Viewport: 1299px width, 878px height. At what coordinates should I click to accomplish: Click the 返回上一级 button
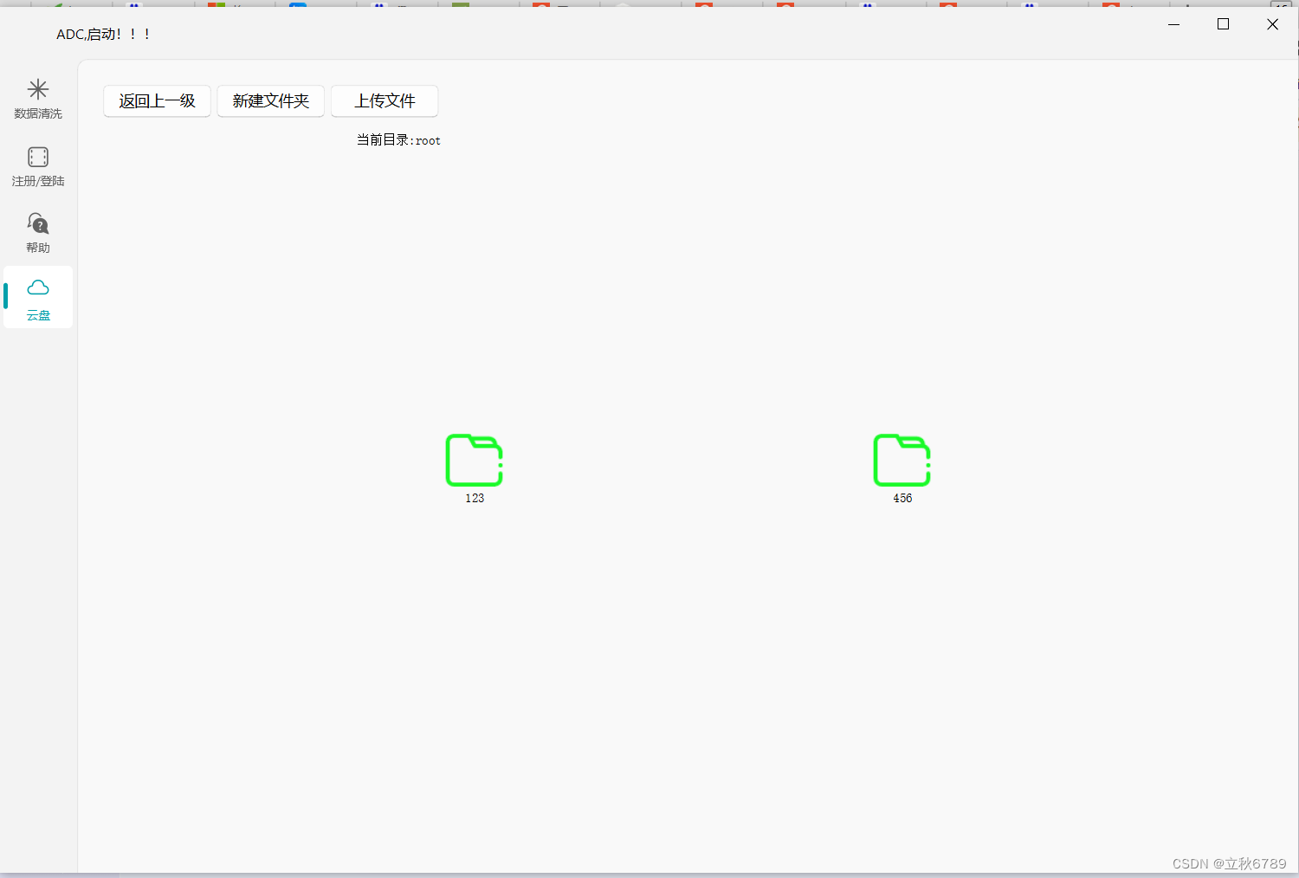tap(157, 101)
